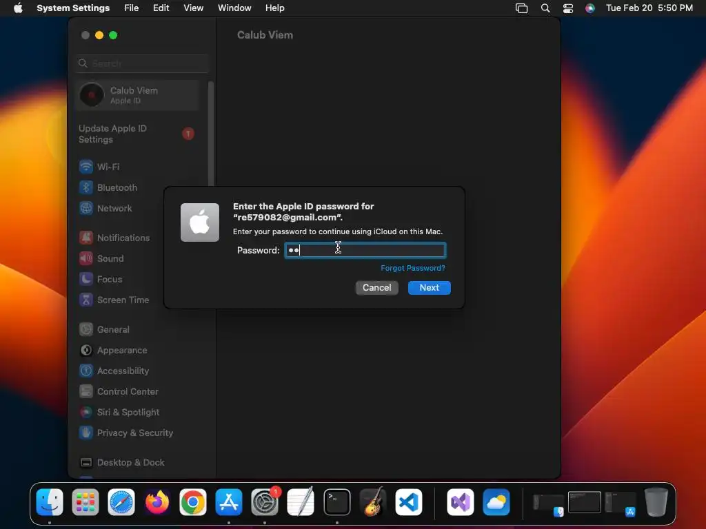
Task: Open Control Center settings
Action: (119, 392)
